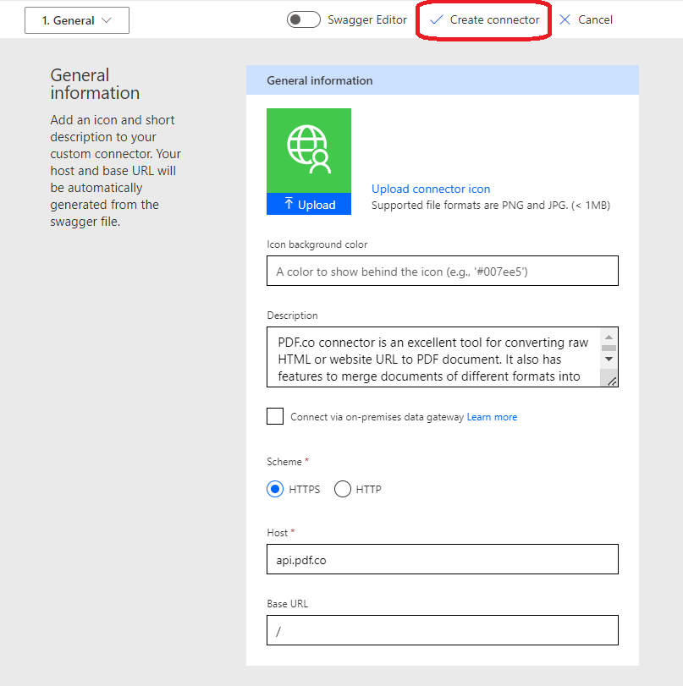Open the 1. General step dropdown
This screenshot has width=683, height=686.
tap(77, 20)
